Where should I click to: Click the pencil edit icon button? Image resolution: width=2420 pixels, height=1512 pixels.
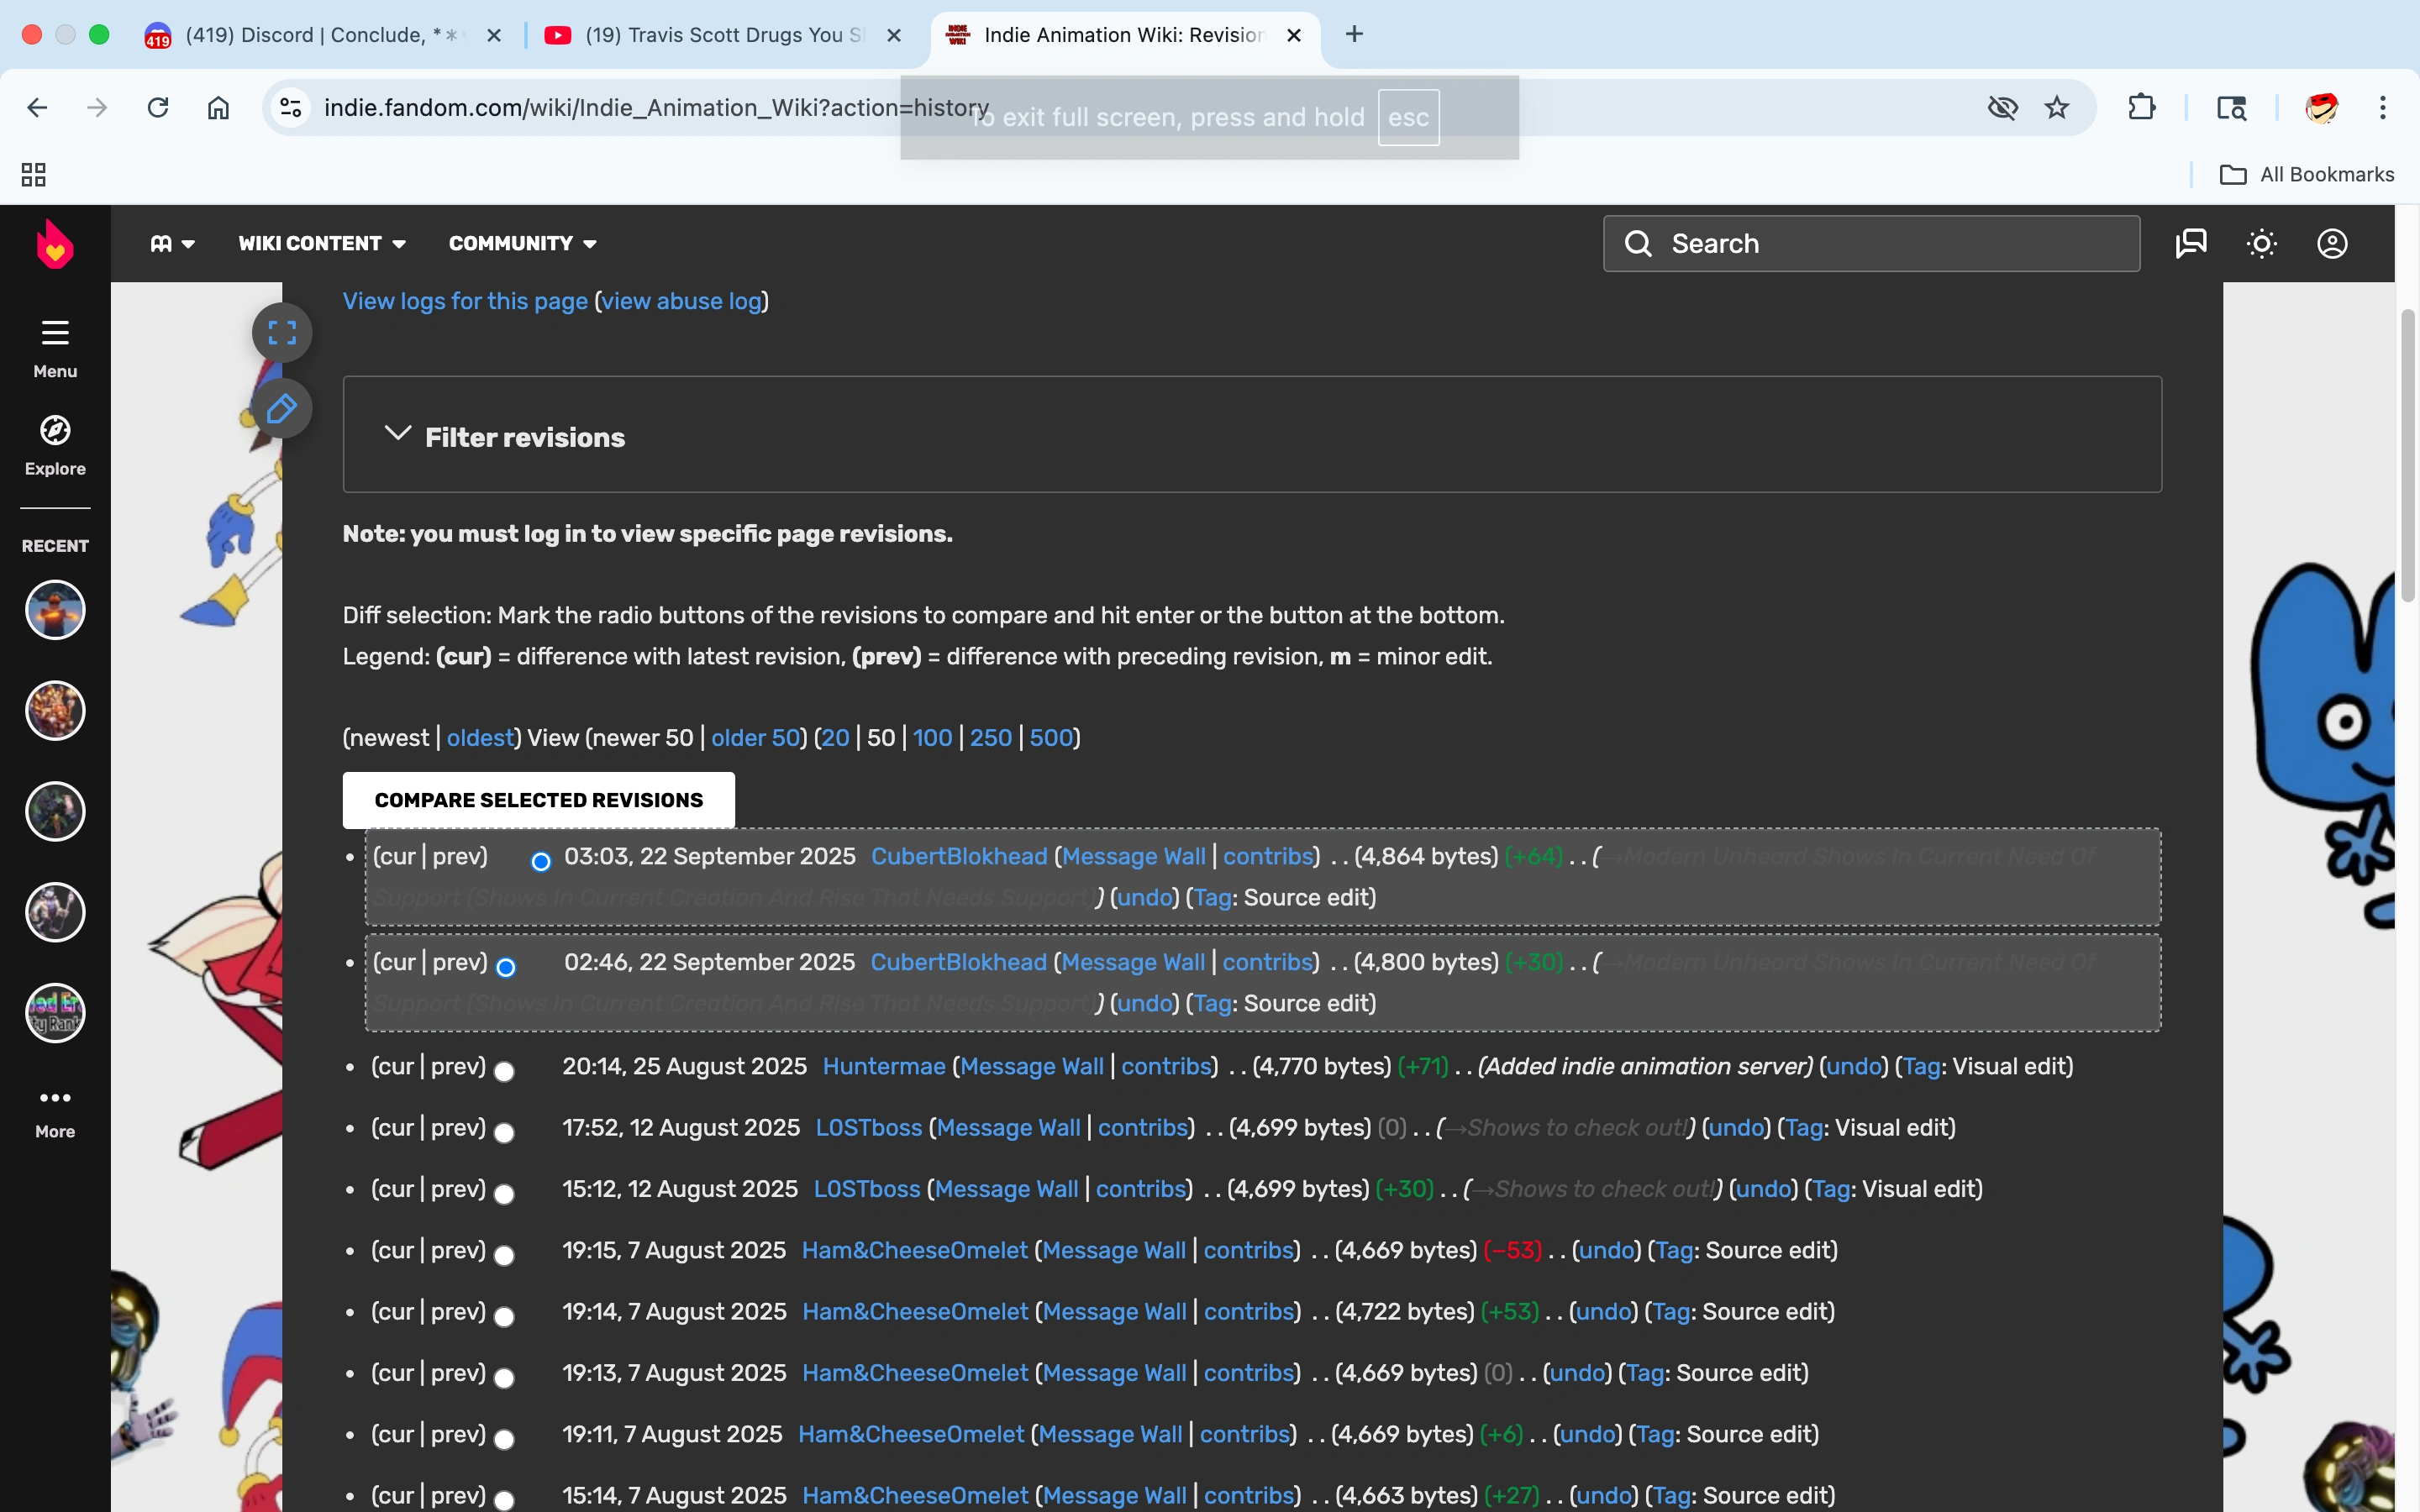point(282,409)
